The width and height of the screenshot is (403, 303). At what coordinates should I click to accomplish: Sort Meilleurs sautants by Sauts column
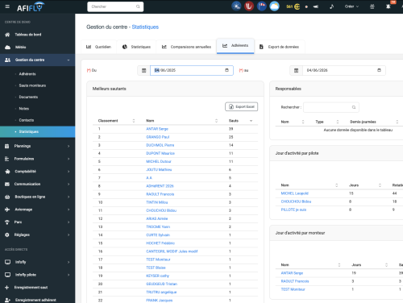click(x=240, y=121)
